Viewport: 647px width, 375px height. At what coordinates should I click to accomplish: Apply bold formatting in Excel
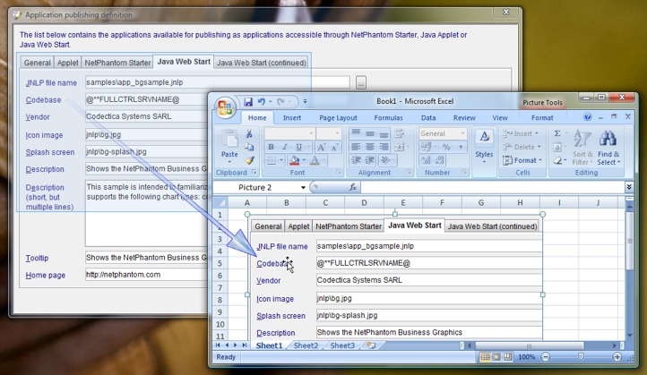click(x=272, y=147)
